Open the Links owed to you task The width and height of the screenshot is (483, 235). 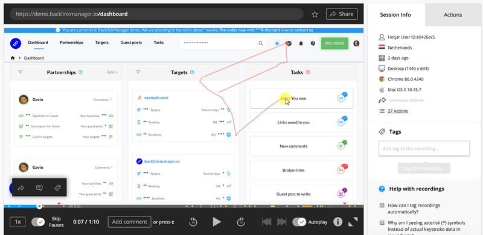click(301, 122)
